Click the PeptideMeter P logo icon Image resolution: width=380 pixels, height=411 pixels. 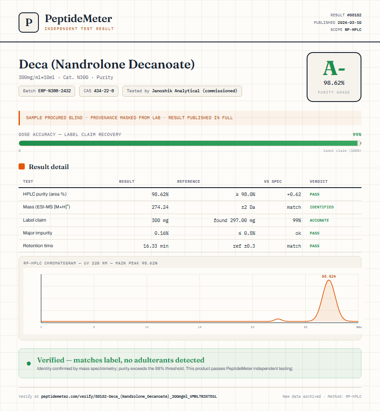(29, 23)
